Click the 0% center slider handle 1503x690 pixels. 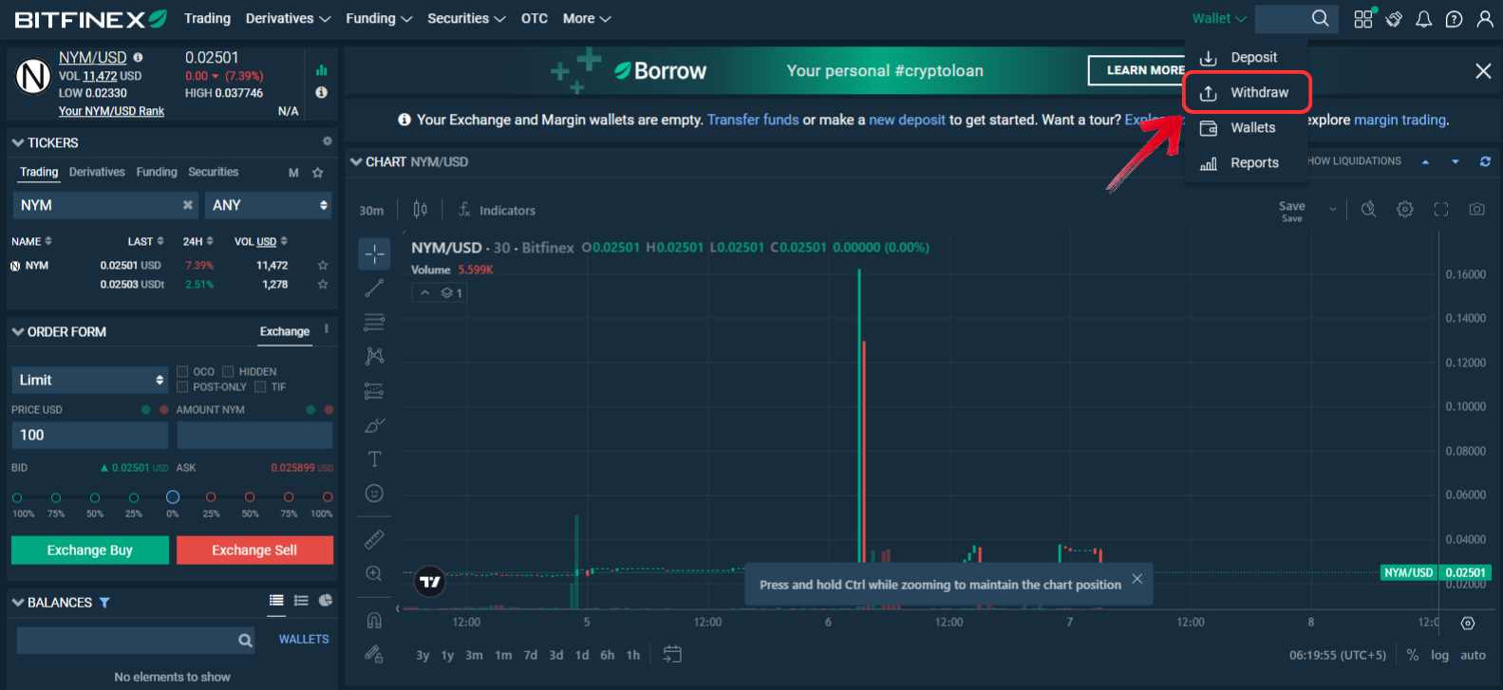pyautogui.click(x=173, y=497)
